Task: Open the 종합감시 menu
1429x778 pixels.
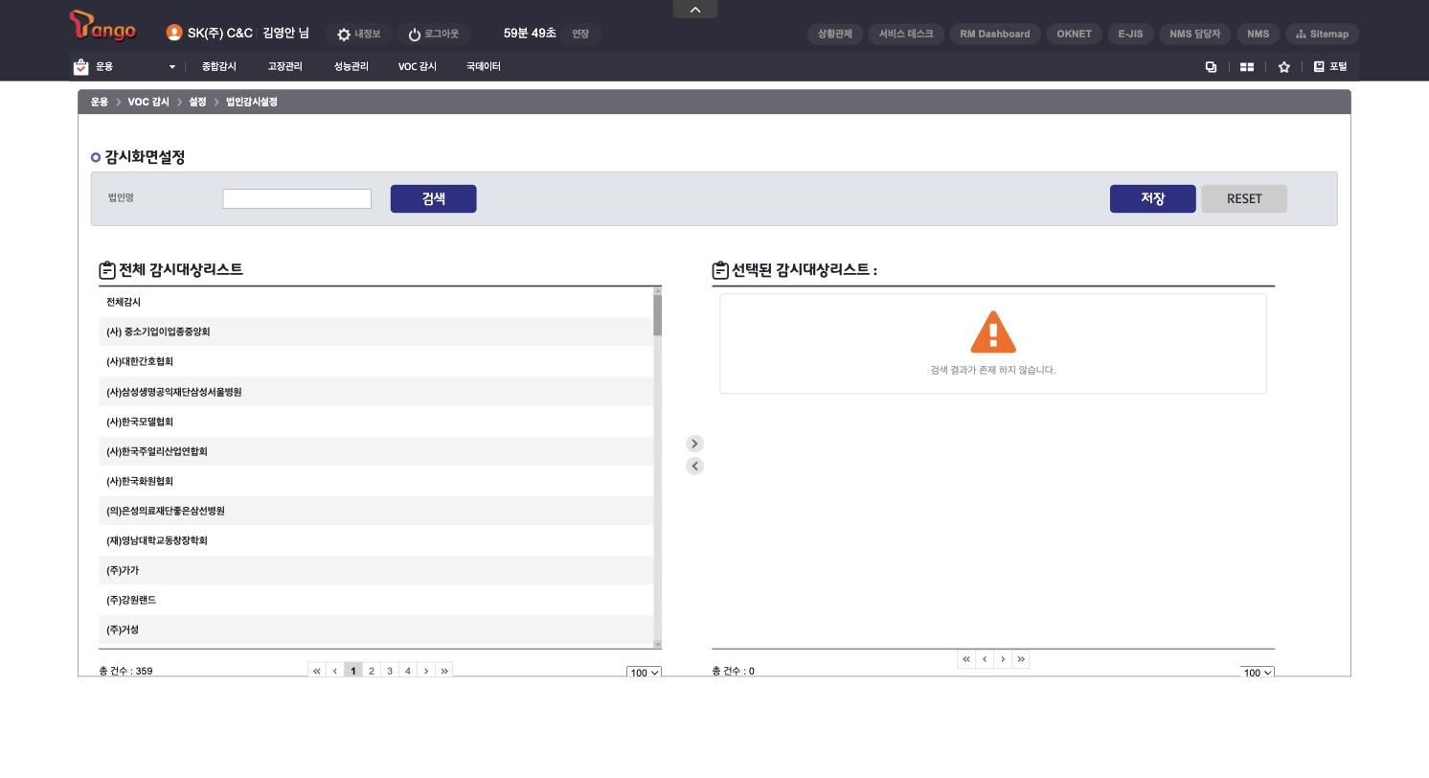Action: point(219,67)
